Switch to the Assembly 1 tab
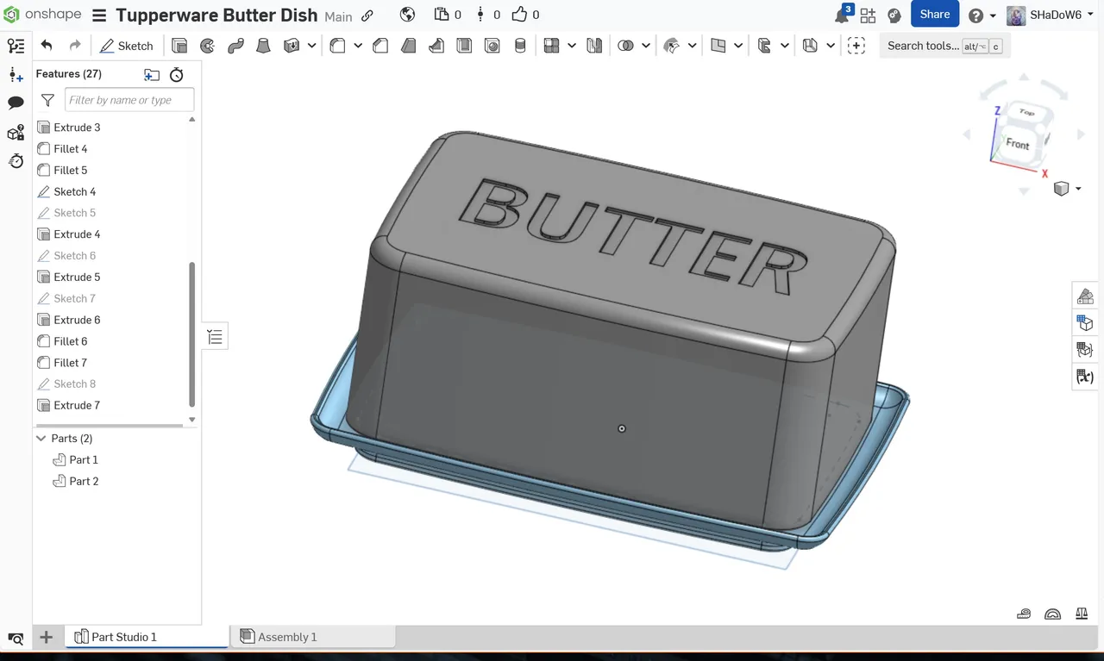This screenshot has width=1104, height=661. 287,637
